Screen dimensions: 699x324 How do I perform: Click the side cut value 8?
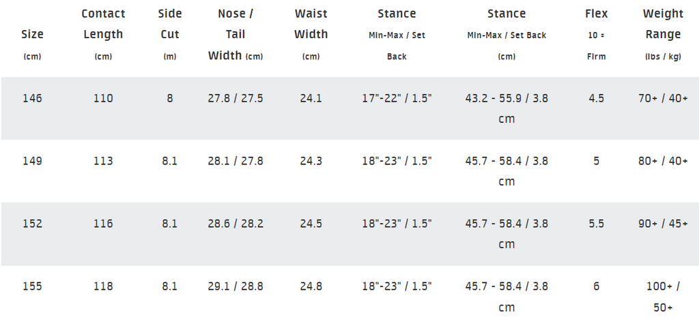(170, 98)
